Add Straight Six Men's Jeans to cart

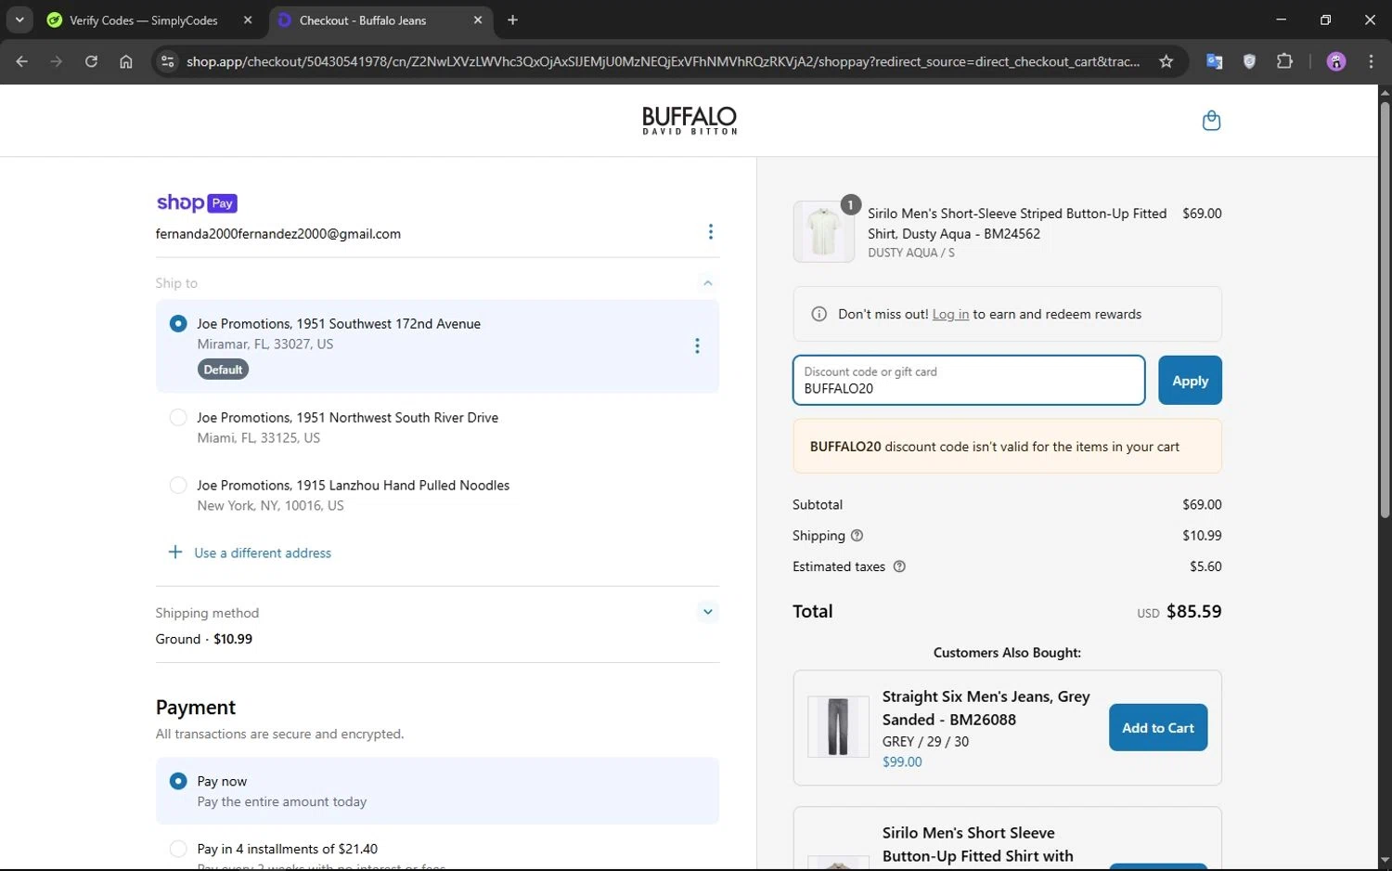pos(1158,728)
